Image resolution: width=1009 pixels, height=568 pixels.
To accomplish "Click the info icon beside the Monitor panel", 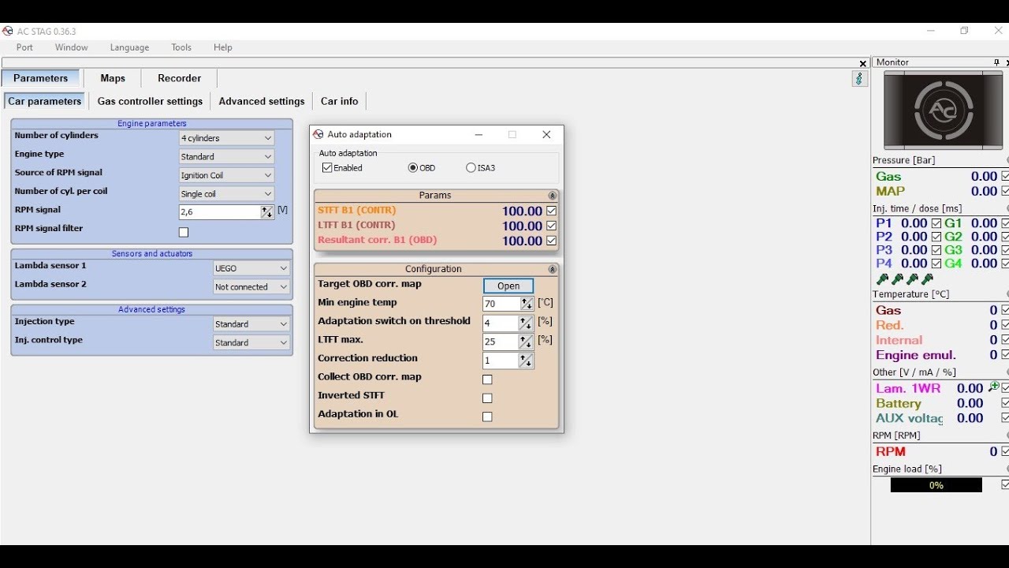I will pos(859,79).
